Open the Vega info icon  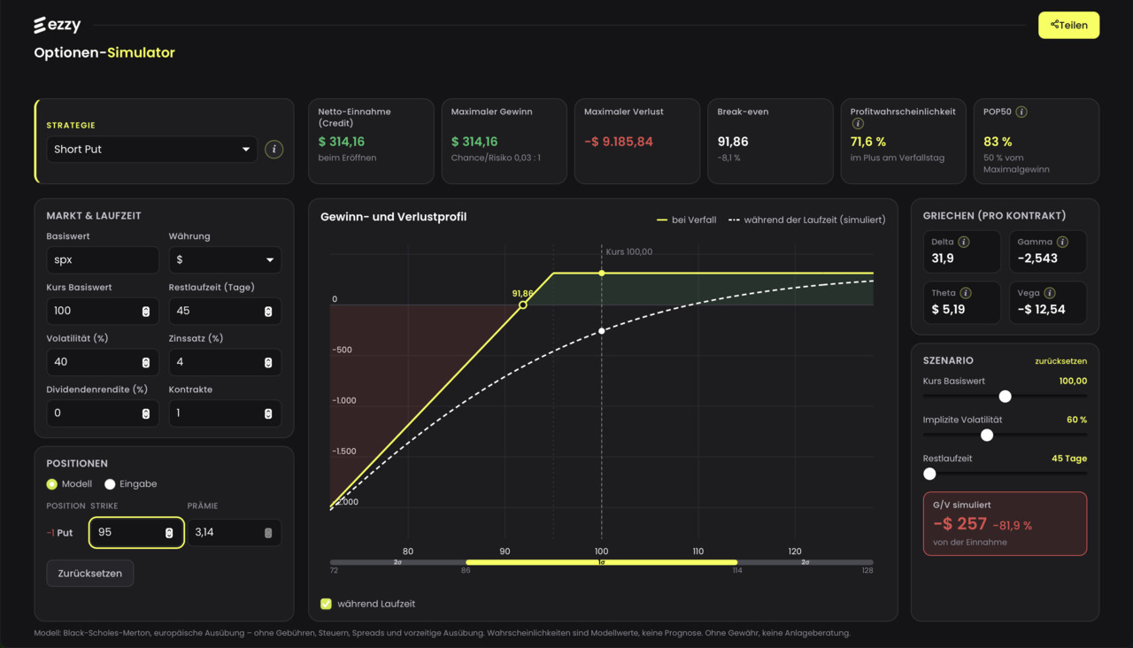(x=1050, y=293)
